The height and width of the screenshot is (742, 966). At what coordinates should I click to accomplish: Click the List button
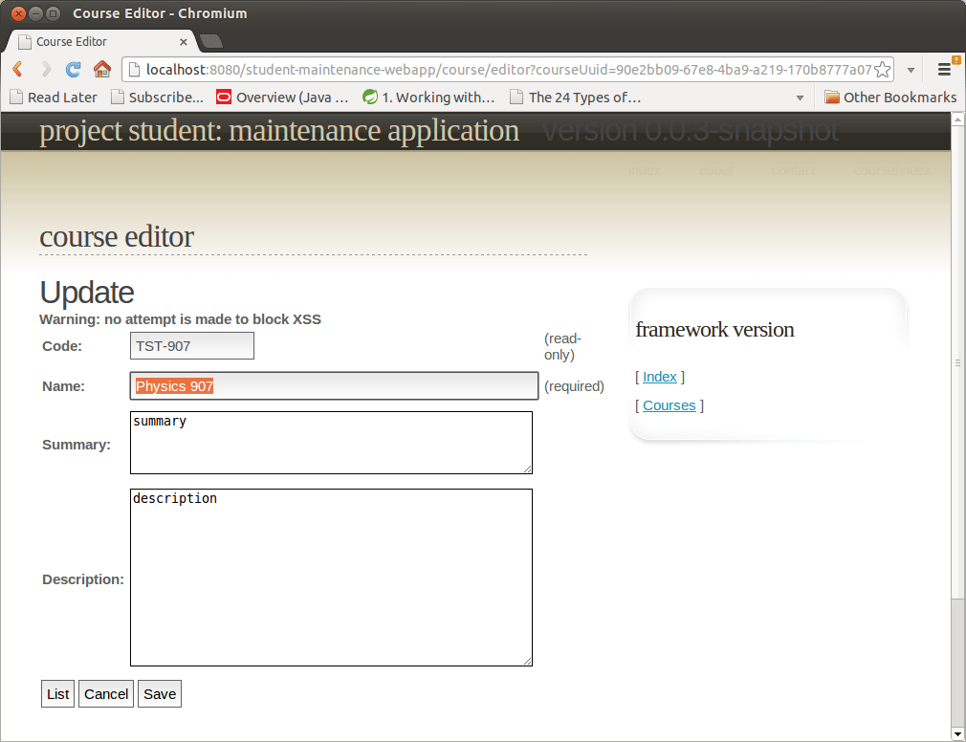click(x=58, y=694)
